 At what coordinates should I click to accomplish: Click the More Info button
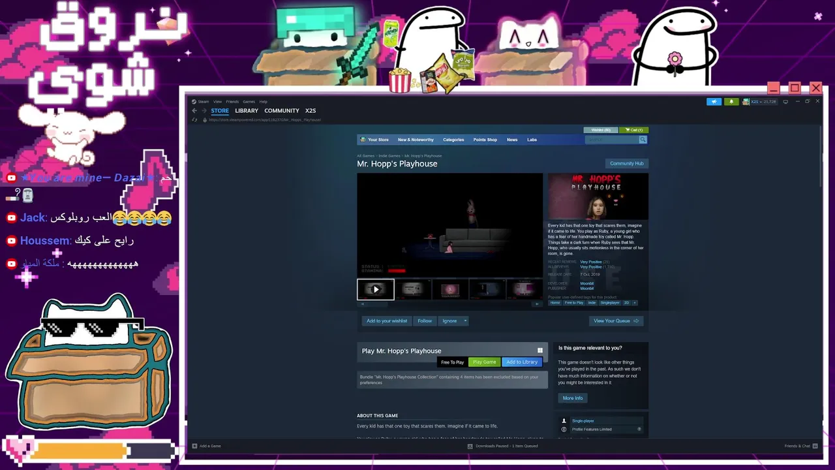pyautogui.click(x=573, y=398)
